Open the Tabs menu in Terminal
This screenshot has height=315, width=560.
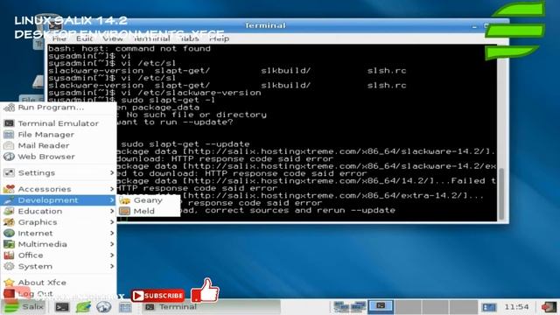[189, 38]
